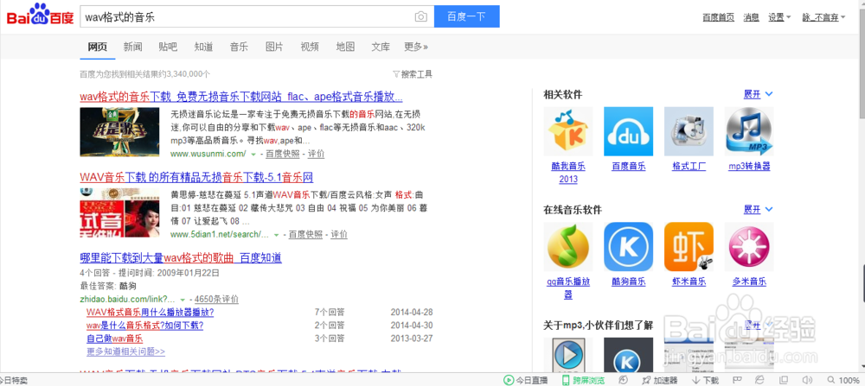The height and width of the screenshot is (386, 865).
Task: Open the 酷狗音乐 icon under 在线音乐软件
Action: (x=628, y=247)
